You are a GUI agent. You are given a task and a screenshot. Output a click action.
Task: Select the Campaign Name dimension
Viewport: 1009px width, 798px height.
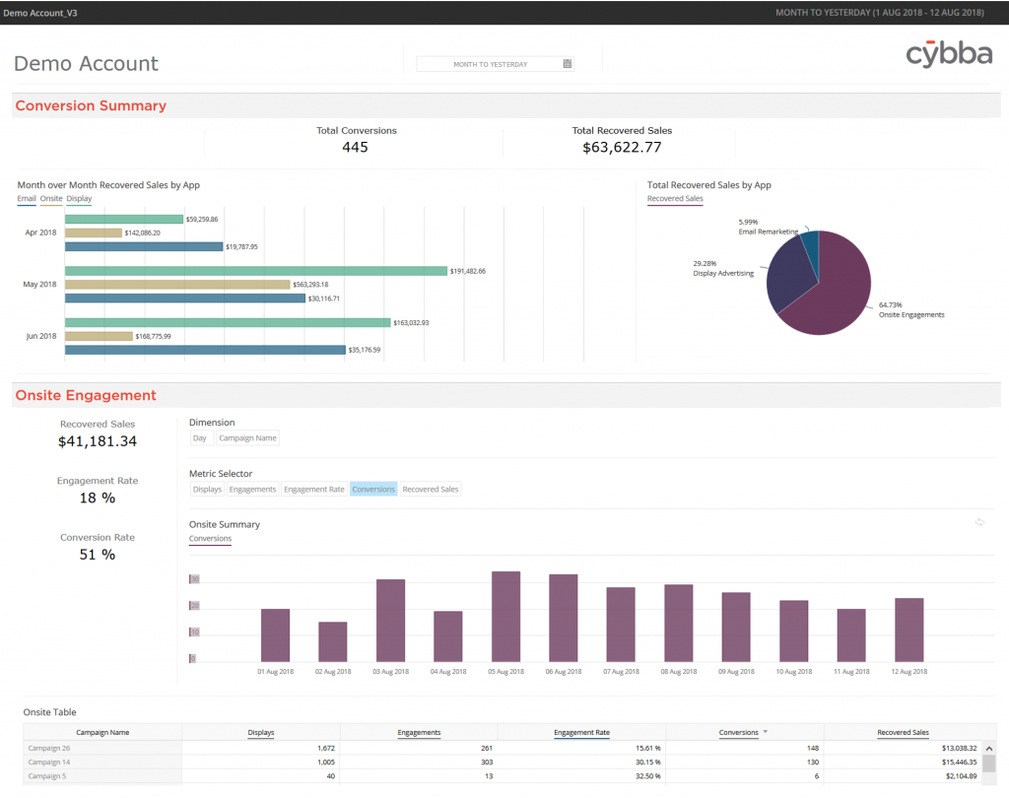[x=247, y=438]
